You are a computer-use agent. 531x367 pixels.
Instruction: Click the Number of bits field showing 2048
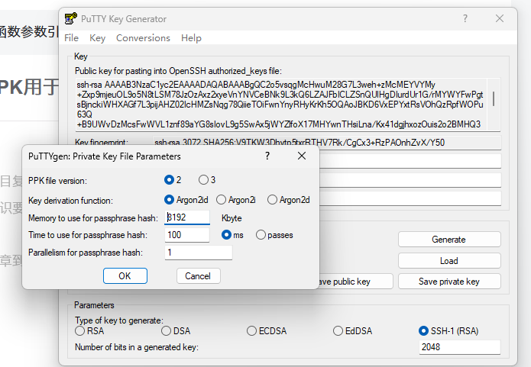click(459, 347)
